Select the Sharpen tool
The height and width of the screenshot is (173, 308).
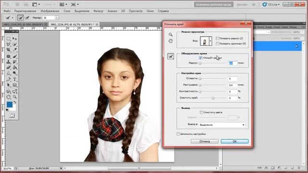point(9,73)
